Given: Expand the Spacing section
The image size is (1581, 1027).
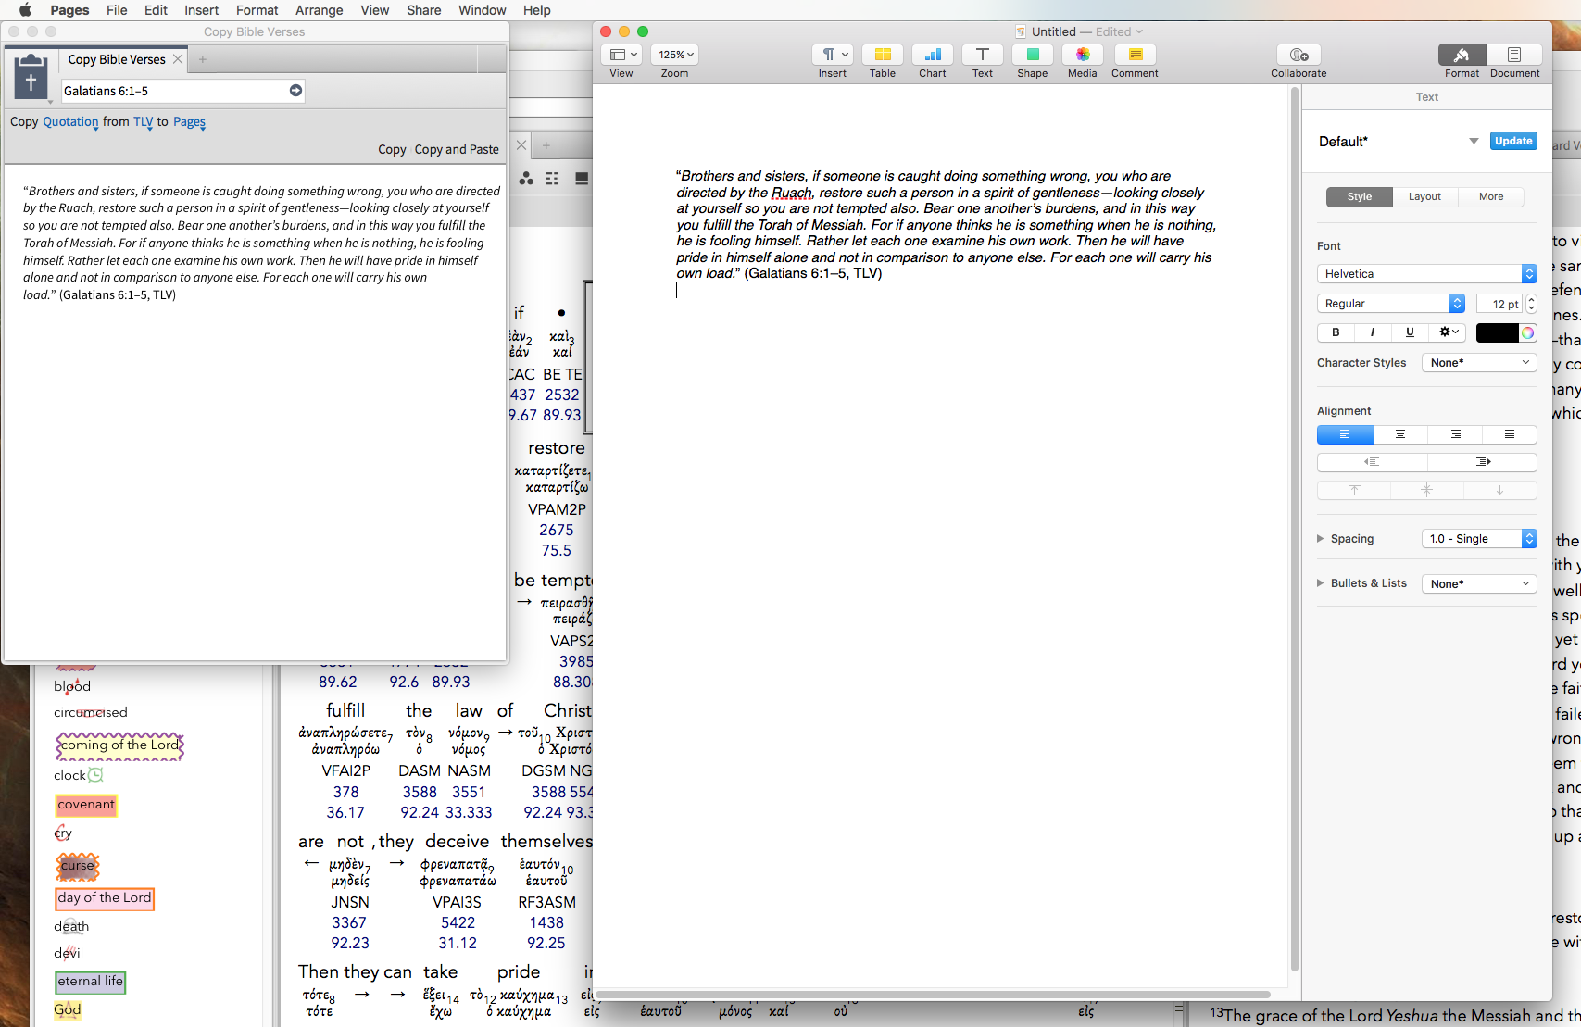Looking at the screenshot, I should pyautogui.click(x=1321, y=539).
